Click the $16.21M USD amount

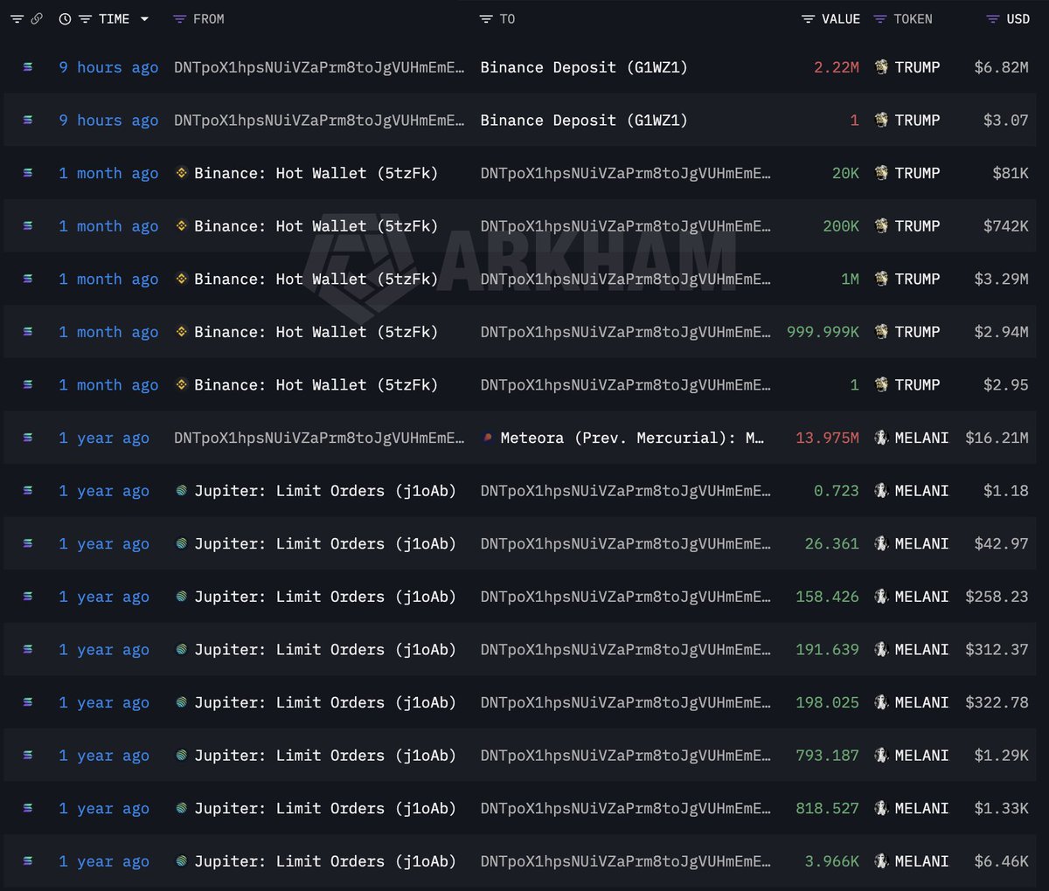[997, 438]
